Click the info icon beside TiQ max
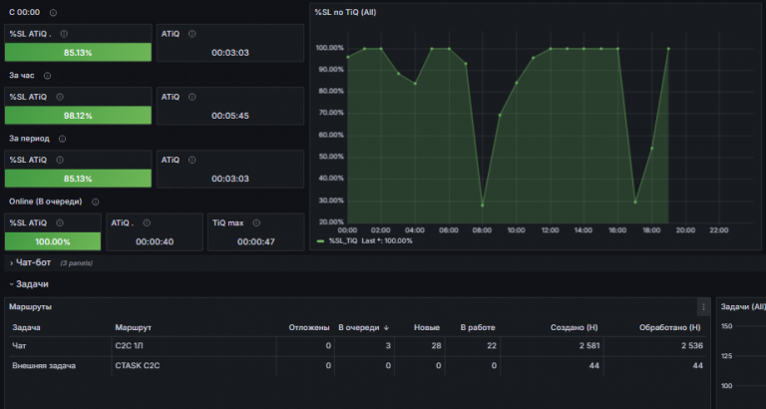 click(256, 222)
